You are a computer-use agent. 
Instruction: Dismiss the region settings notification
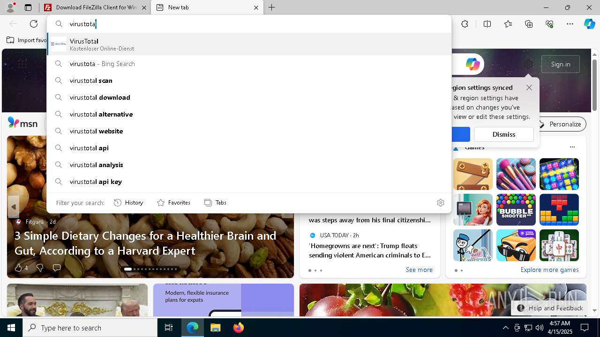coord(504,134)
